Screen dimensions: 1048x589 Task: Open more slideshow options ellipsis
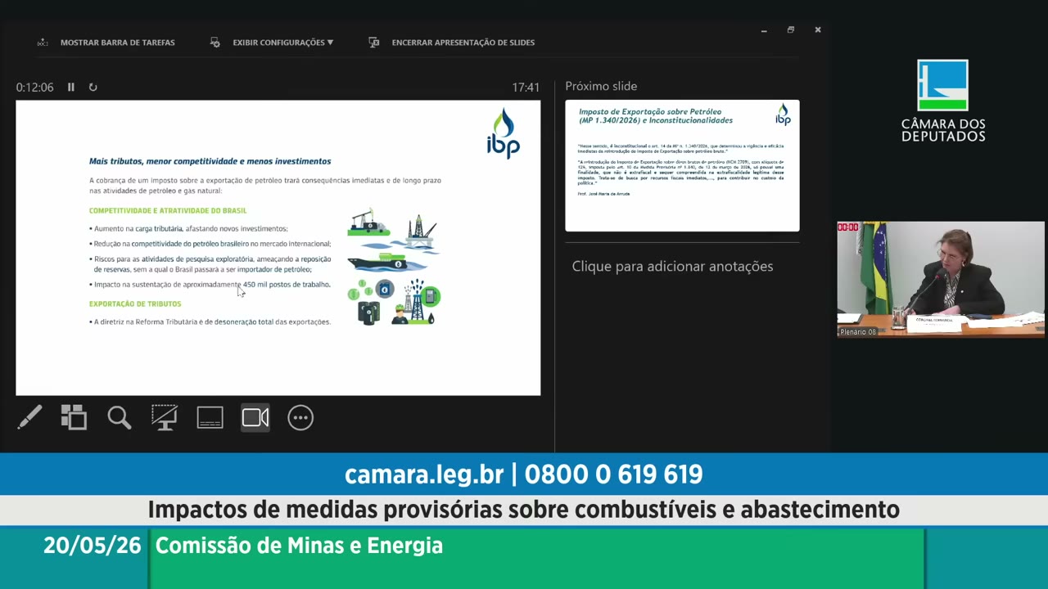pyautogui.click(x=300, y=417)
